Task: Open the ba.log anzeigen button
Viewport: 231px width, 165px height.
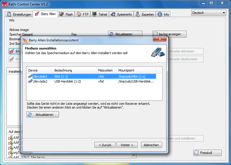Action: (169, 34)
